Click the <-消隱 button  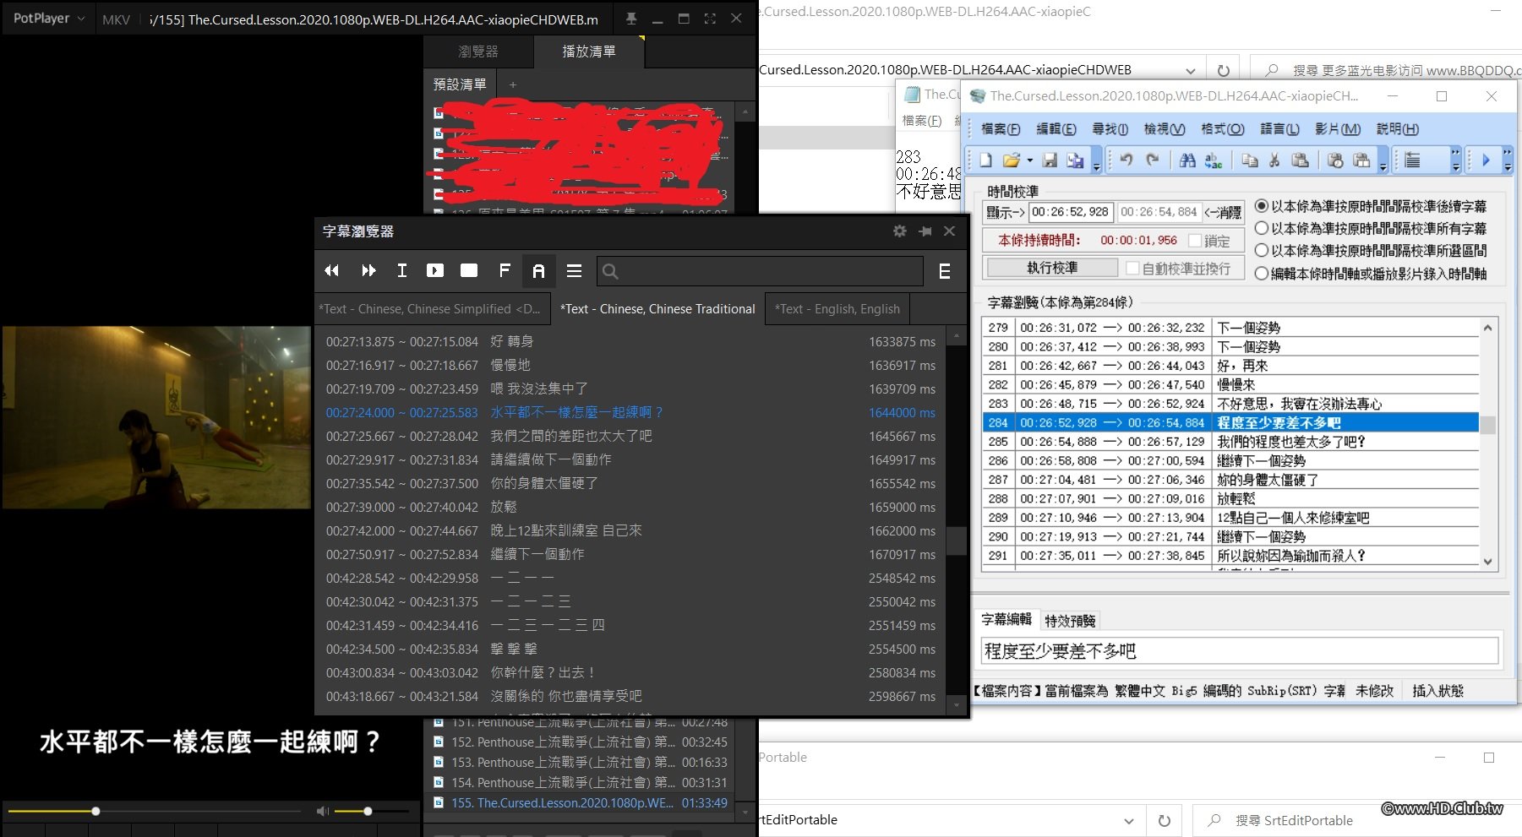1223,212
